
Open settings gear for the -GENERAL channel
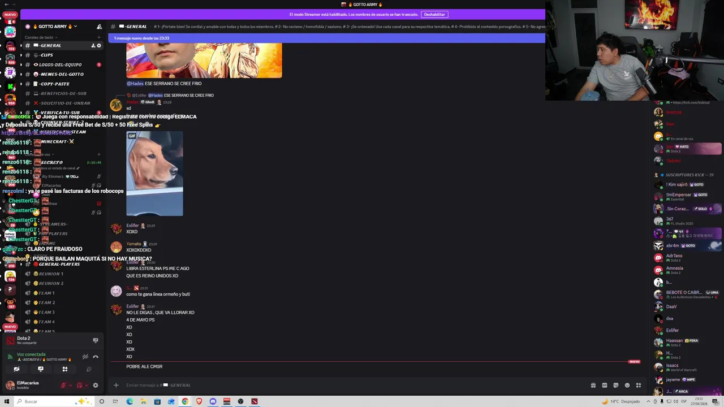click(x=99, y=45)
